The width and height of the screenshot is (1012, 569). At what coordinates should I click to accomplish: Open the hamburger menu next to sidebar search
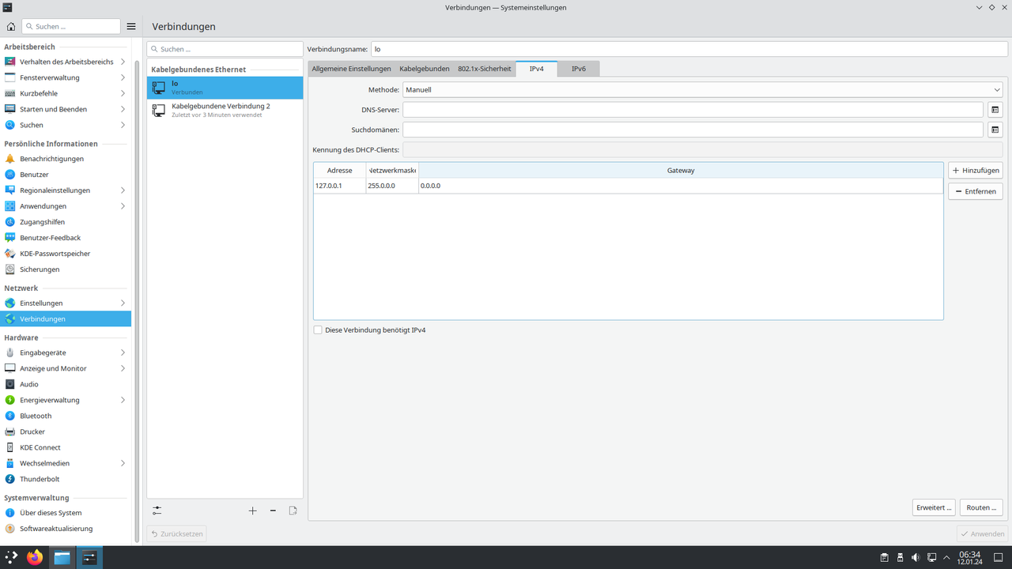pos(131,26)
